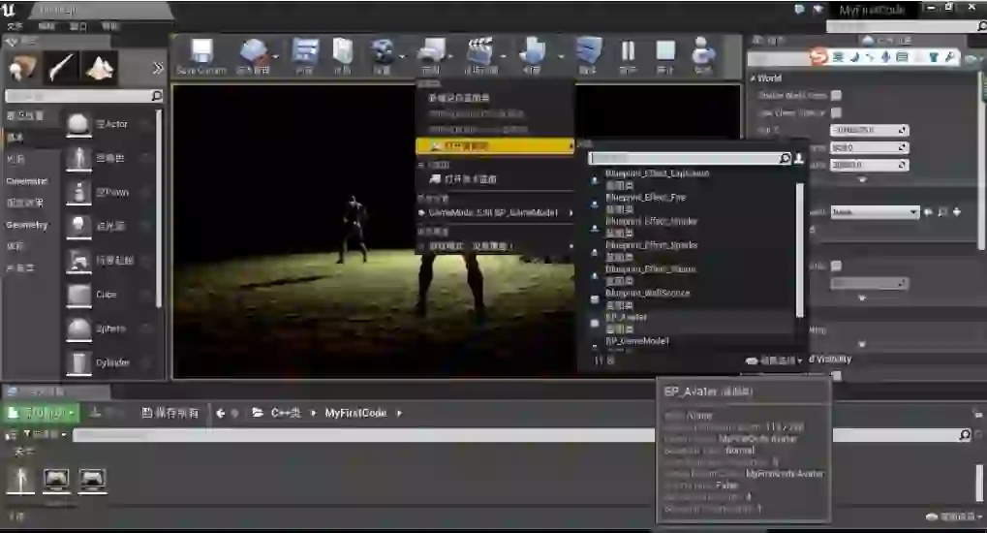Click the Unreal Engine logo

[x=9, y=10]
